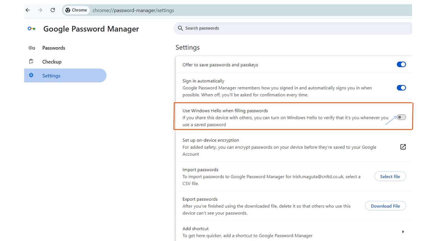Click Download File to export passwords
Viewport: 430px width, 241px height.
(385, 206)
